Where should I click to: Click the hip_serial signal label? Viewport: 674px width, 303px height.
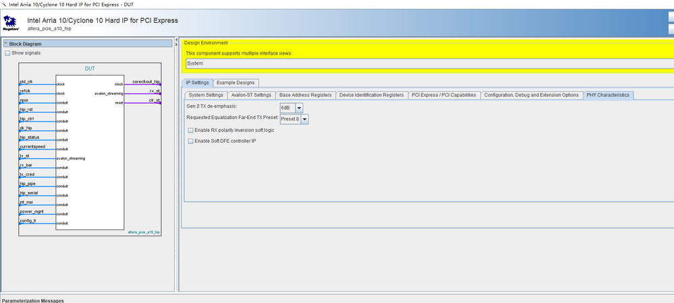[x=29, y=193]
